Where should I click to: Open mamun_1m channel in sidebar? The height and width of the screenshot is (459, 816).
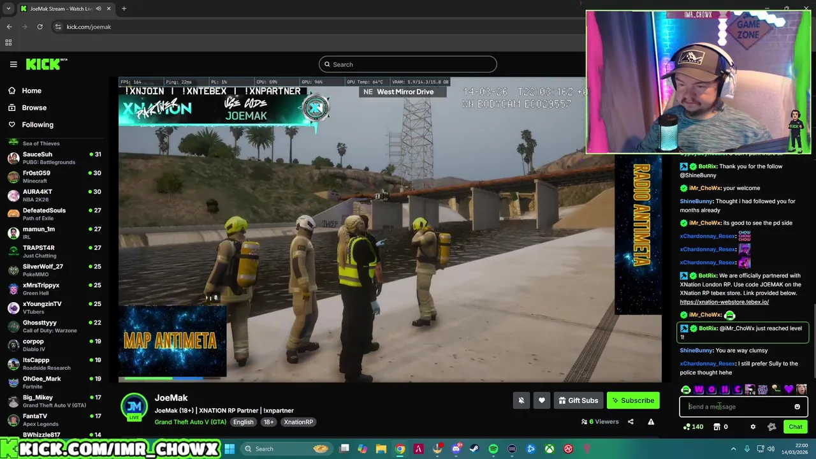pos(54,232)
